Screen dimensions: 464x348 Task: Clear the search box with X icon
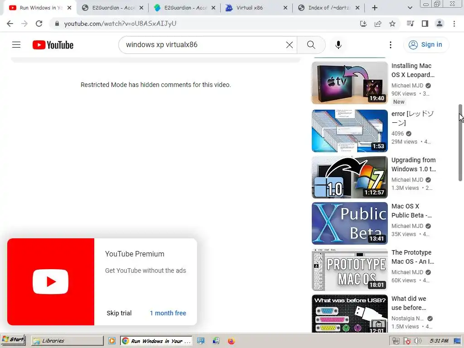point(290,45)
